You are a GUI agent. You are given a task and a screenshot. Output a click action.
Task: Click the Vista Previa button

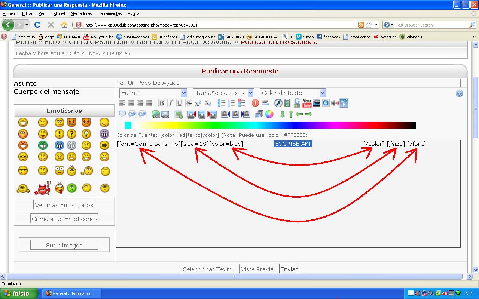pyautogui.click(x=257, y=269)
